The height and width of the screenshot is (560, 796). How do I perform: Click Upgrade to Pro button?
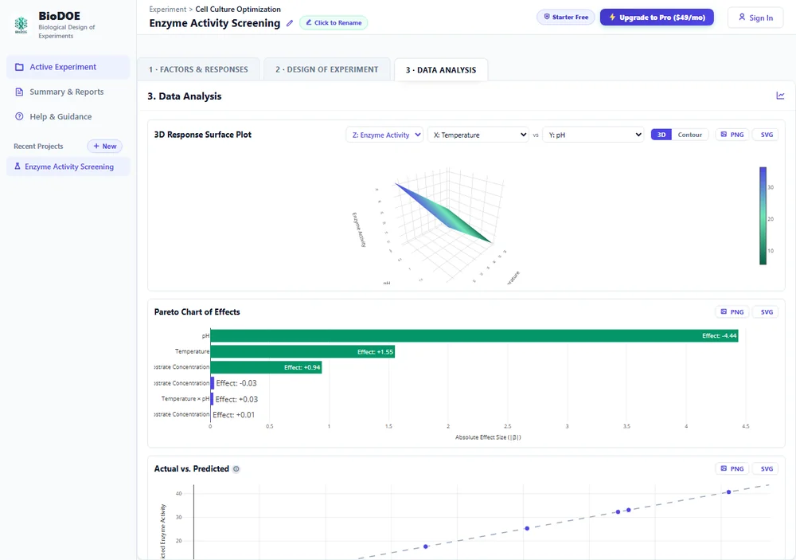pyautogui.click(x=657, y=18)
